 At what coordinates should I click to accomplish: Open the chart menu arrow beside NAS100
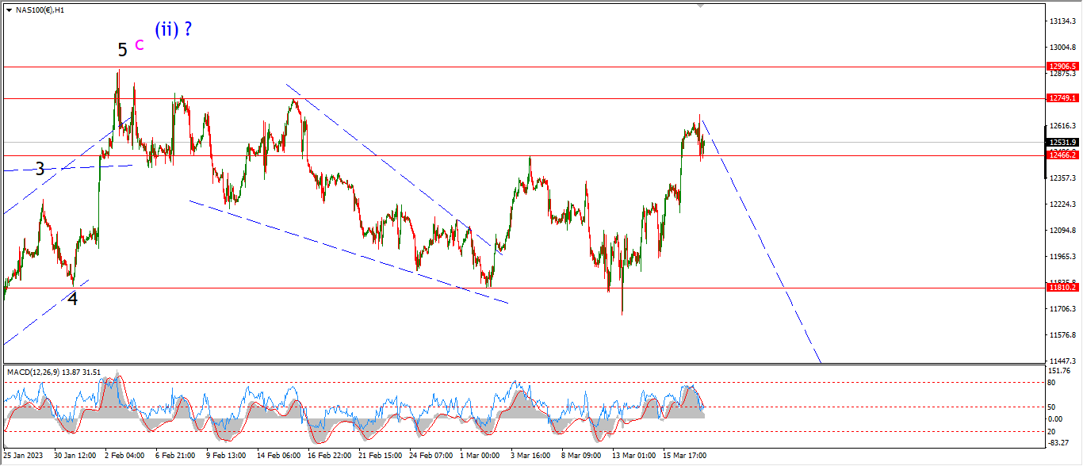coord(9,9)
